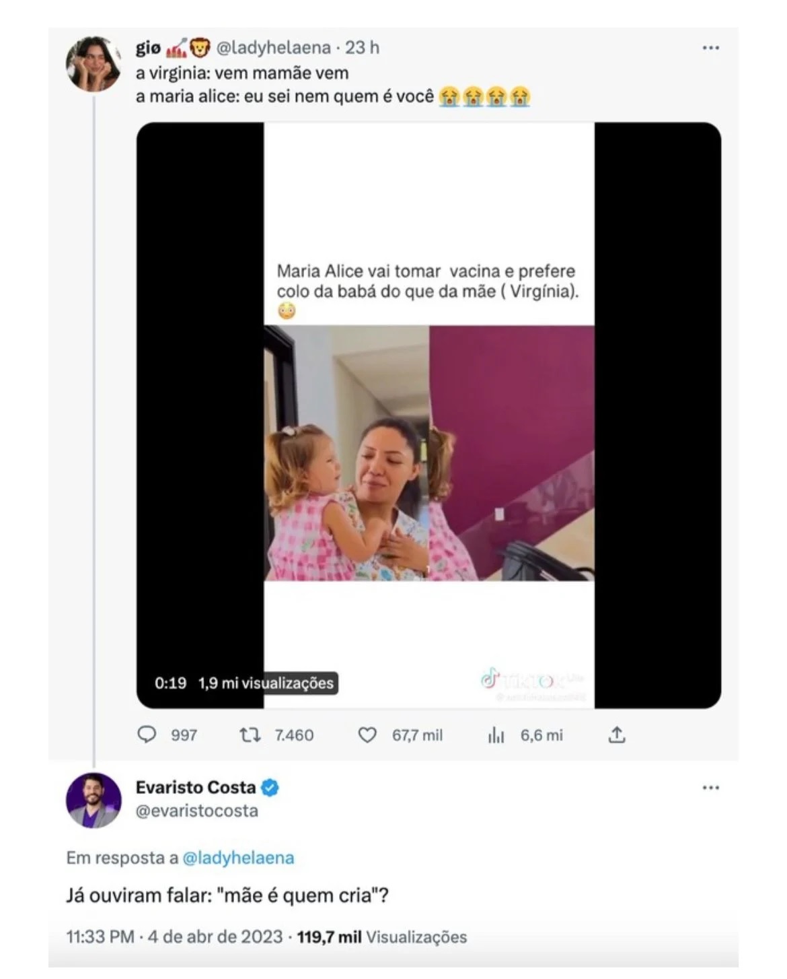Click the 67,7 mil likes count
Screen dimensions: 787x979
417,735
